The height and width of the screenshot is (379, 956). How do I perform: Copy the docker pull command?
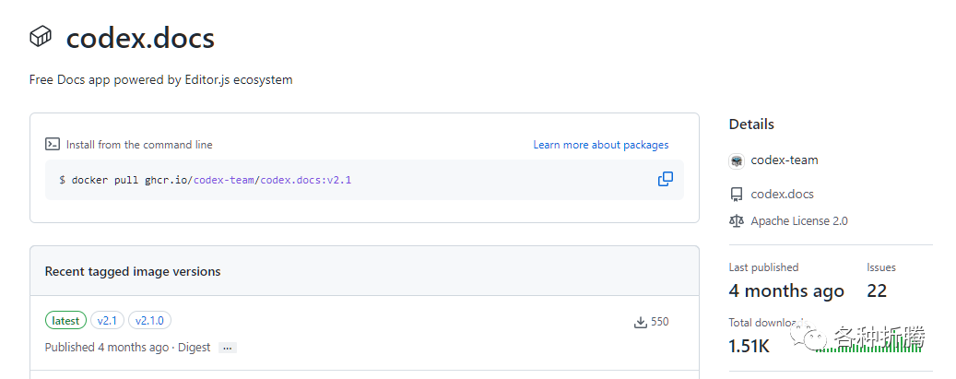666,180
